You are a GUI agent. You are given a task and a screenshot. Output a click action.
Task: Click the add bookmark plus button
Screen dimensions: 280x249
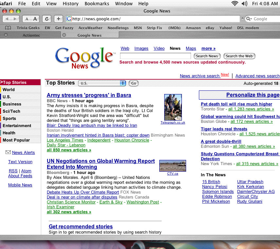58,19
